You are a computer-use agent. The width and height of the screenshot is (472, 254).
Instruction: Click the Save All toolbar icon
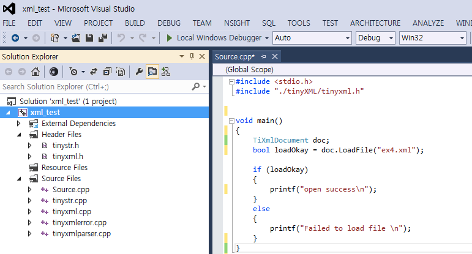pyautogui.click(x=103, y=38)
